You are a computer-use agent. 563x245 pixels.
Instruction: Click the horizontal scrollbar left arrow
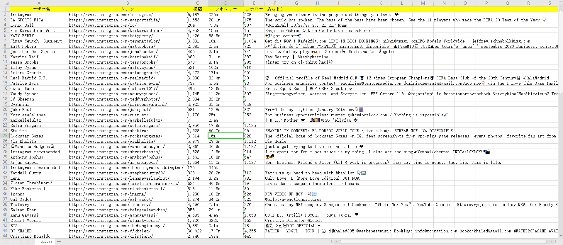(x=337, y=242)
